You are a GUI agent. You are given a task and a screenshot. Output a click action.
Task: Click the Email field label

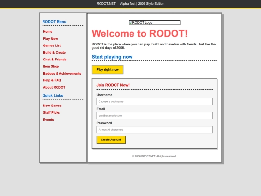tap(101, 109)
